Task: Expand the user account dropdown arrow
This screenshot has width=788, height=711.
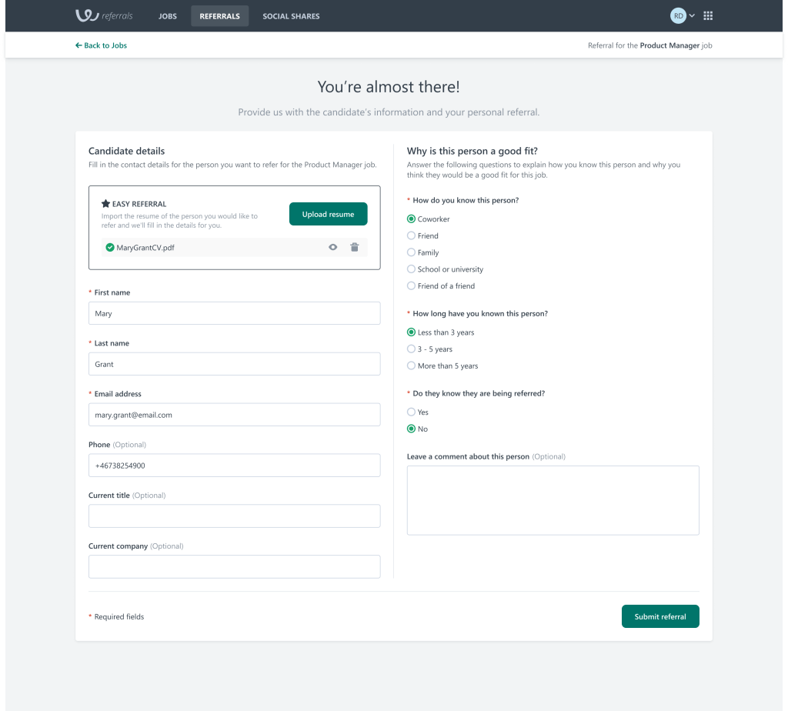Action: (692, 15)
